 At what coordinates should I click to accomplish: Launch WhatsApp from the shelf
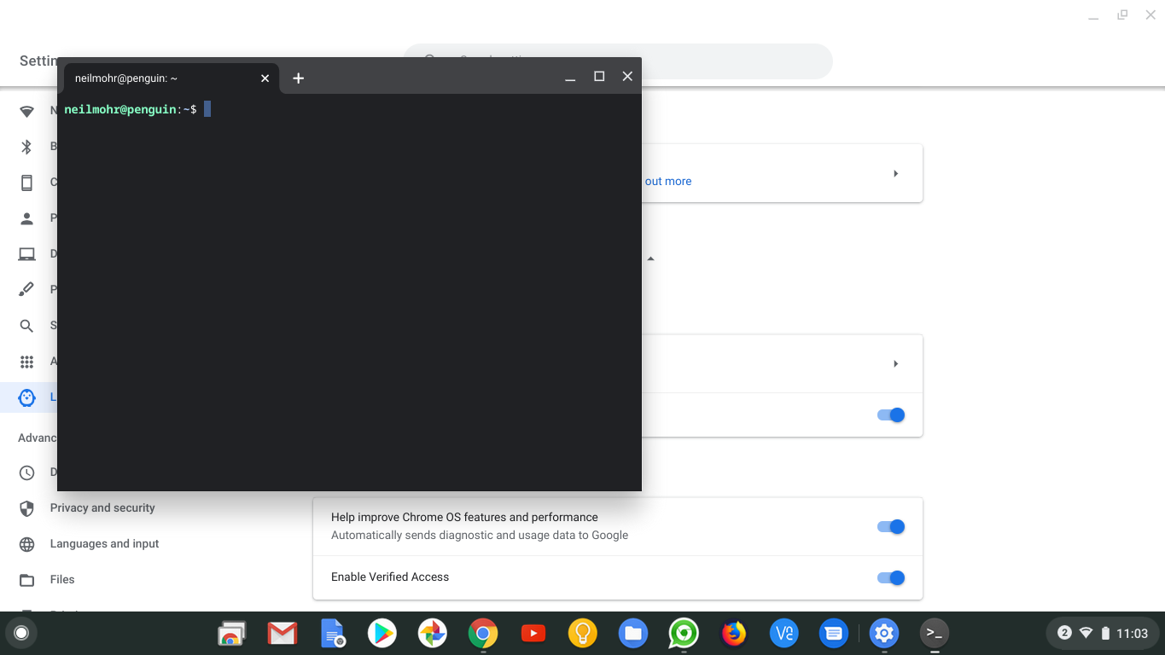(x=684, y=634)
